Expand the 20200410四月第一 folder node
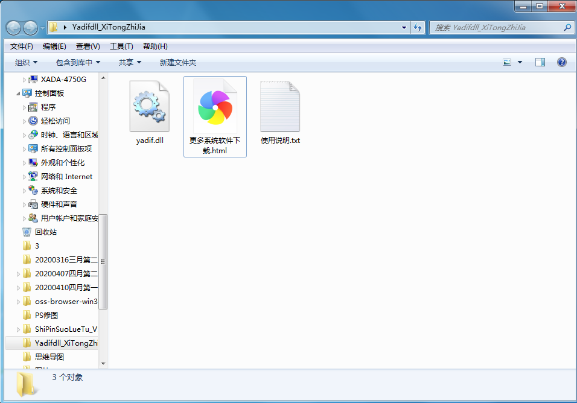This screenshot has height=403, width=577. [x=18, y=288]
